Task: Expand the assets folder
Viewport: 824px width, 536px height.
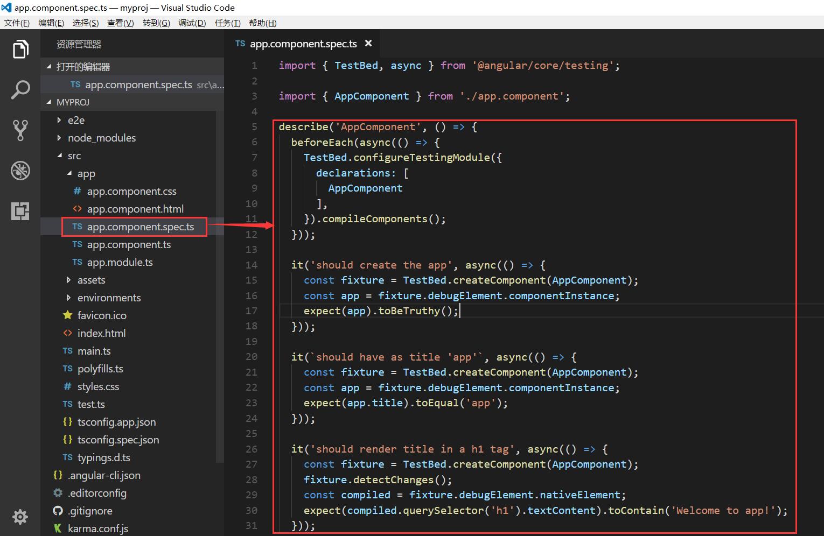Action: tap(128, 280)
